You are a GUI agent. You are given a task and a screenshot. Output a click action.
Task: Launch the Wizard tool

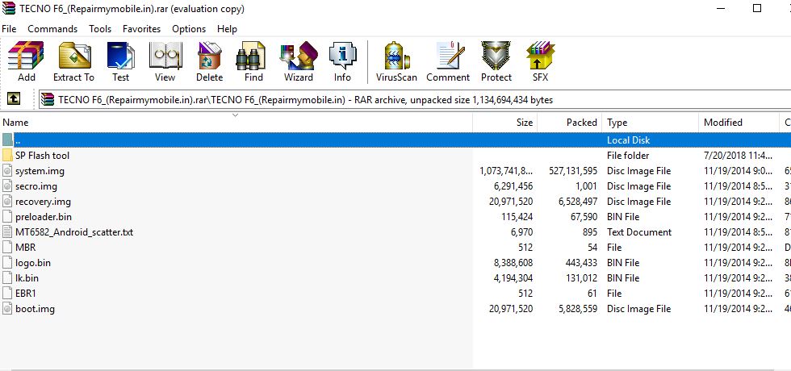point(298,62)
